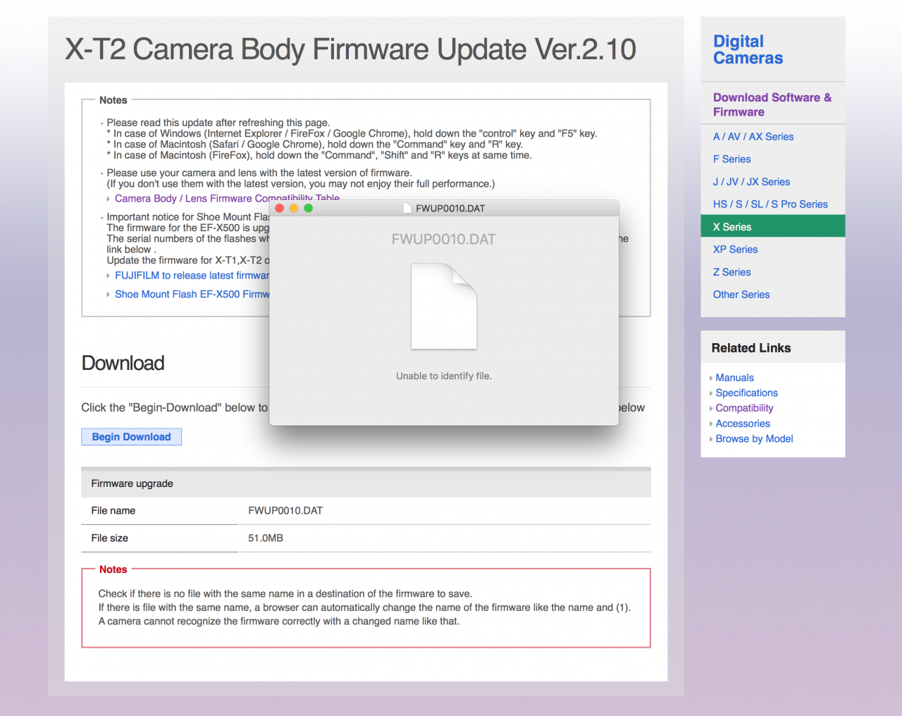Open the Manuals related link
The image size is (902, 716).
point(734,378)
